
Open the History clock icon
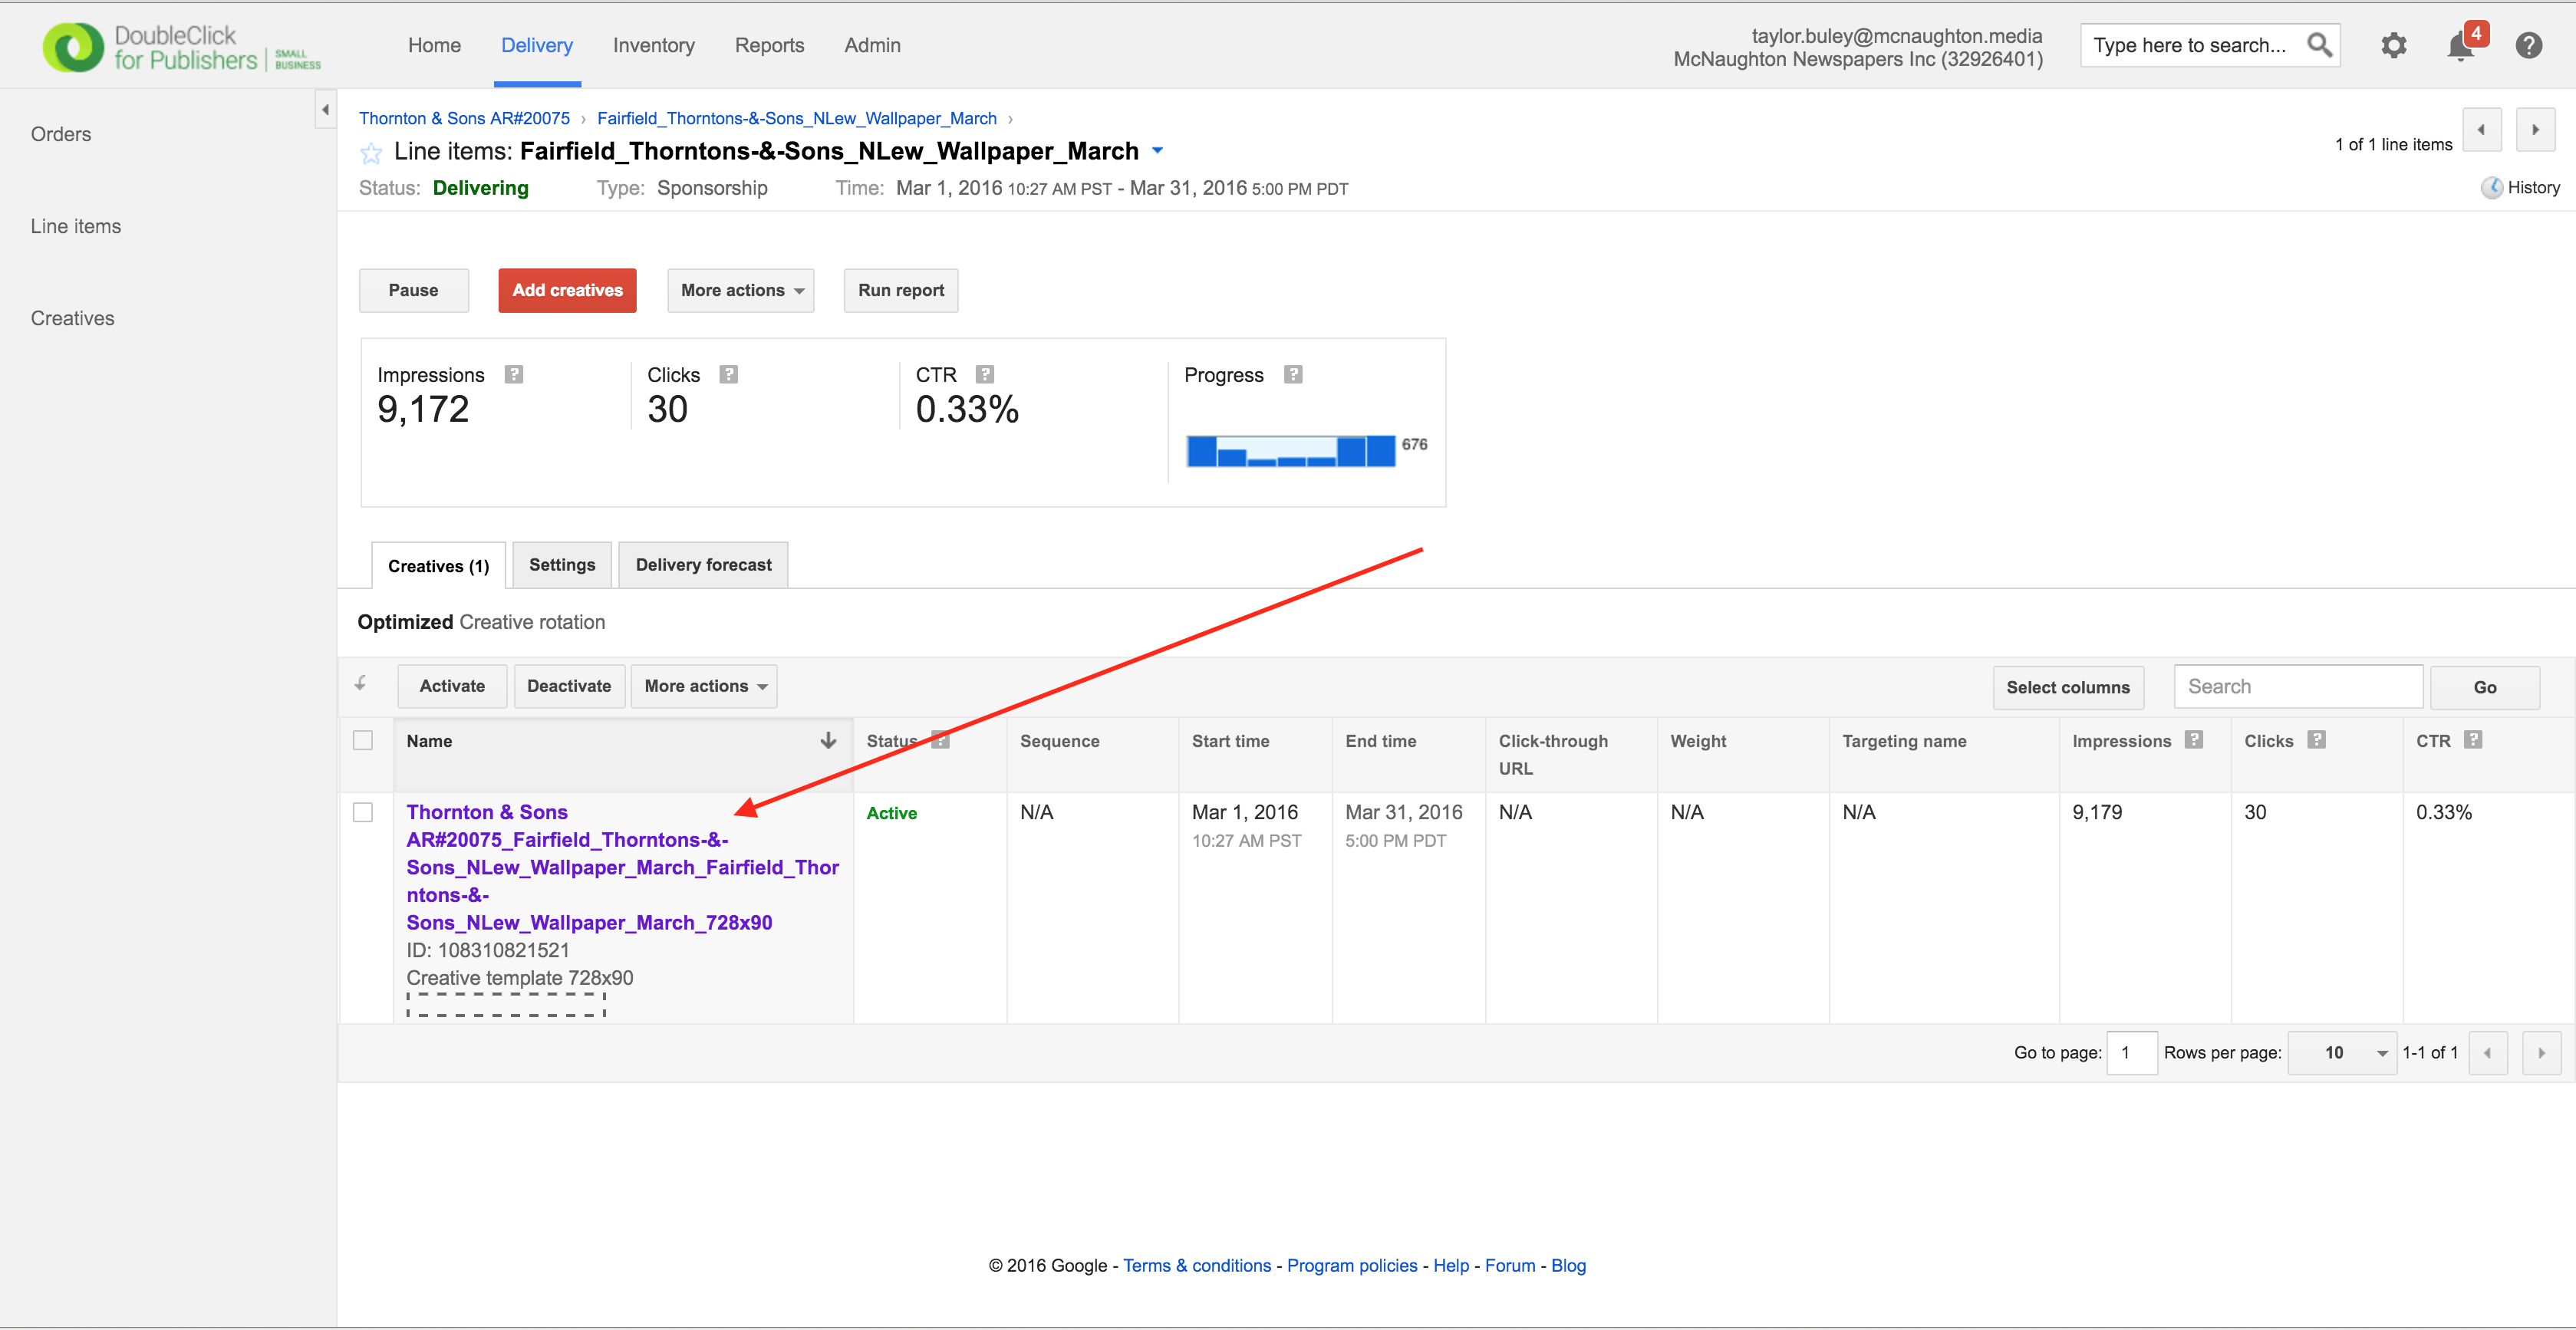click(x=2491, y=188)
